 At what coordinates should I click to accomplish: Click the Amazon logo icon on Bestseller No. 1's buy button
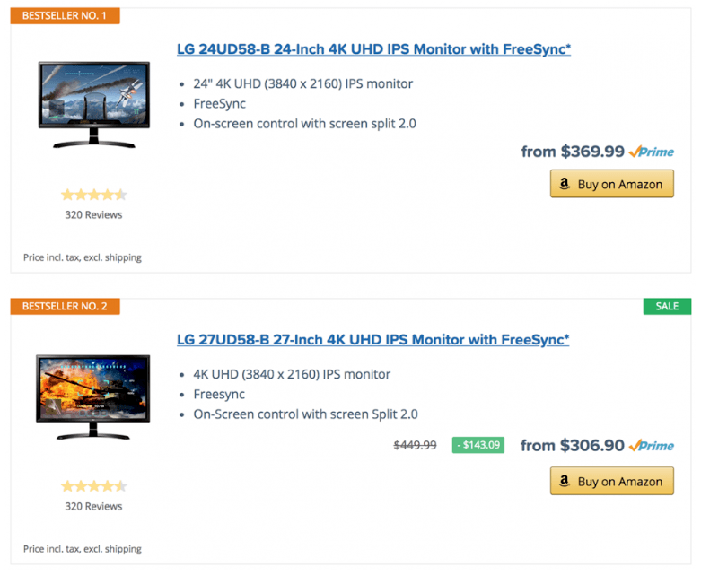(565, 184)
